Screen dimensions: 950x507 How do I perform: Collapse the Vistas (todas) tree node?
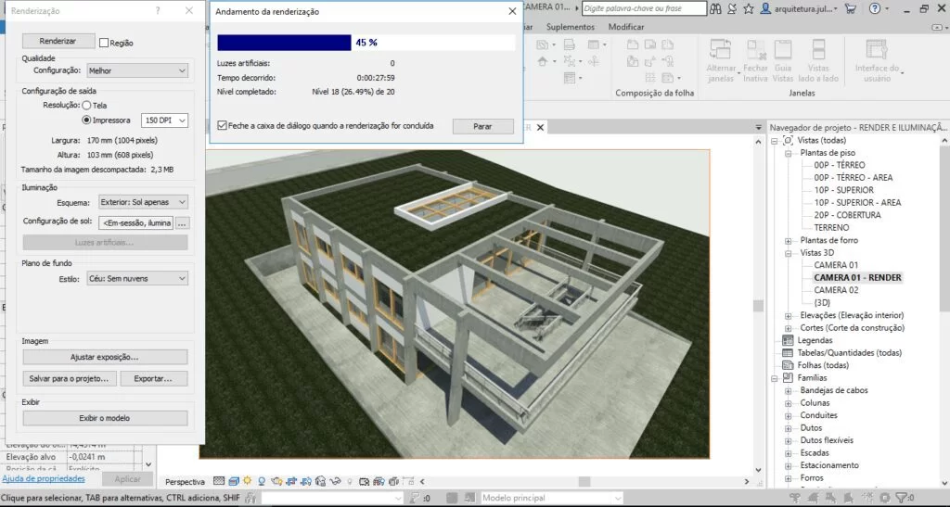pos(775,140)
